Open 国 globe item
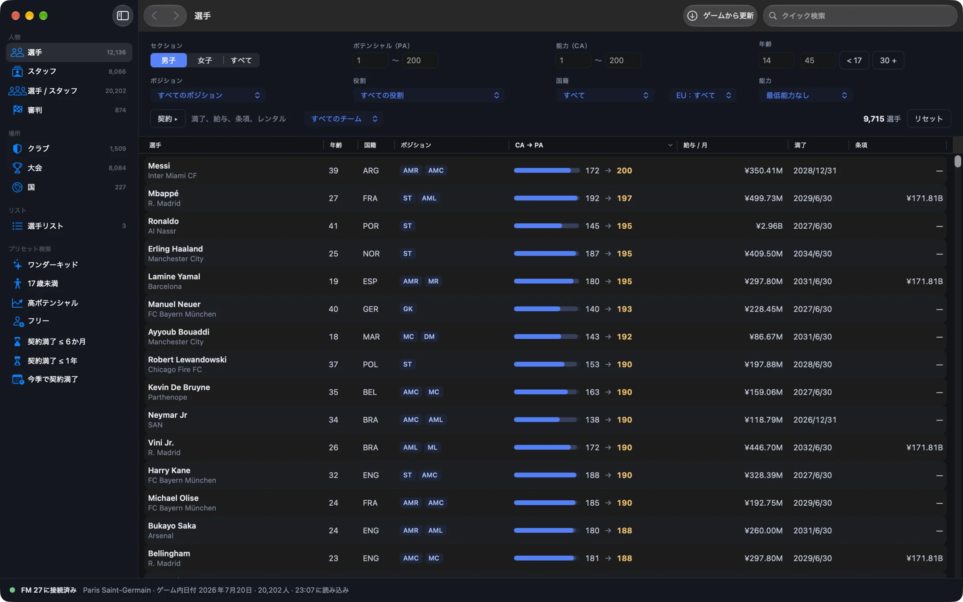The image size is (963, 602). [69, 187]
